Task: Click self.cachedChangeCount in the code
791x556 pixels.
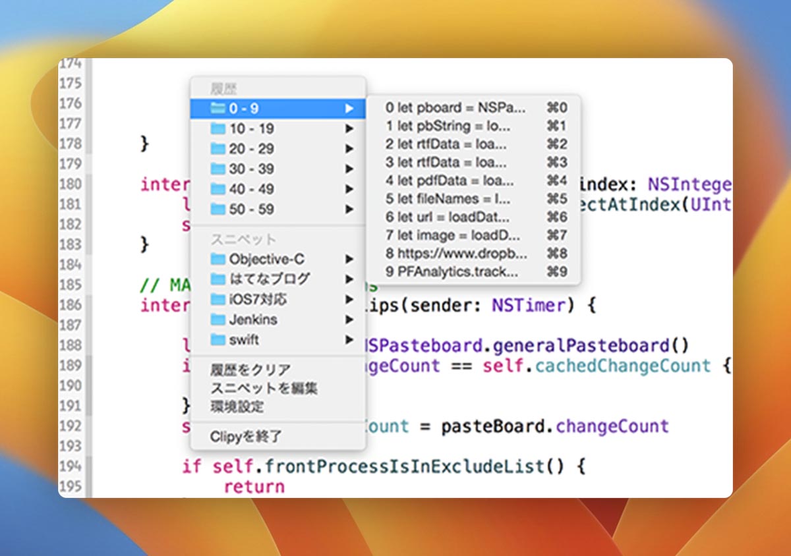Action: [x=597, y=366]
